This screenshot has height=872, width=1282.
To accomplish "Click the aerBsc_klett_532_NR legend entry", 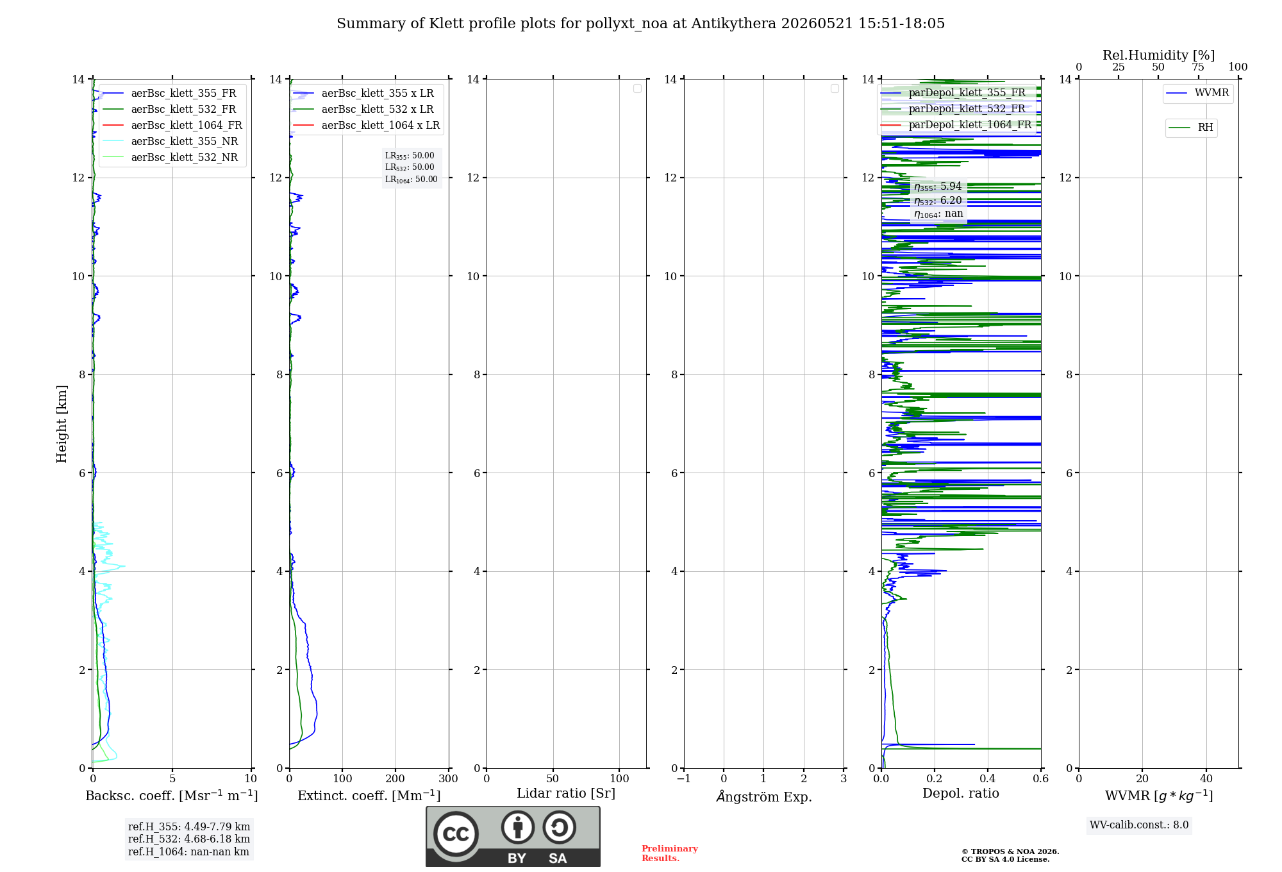I will click(170, 158).
